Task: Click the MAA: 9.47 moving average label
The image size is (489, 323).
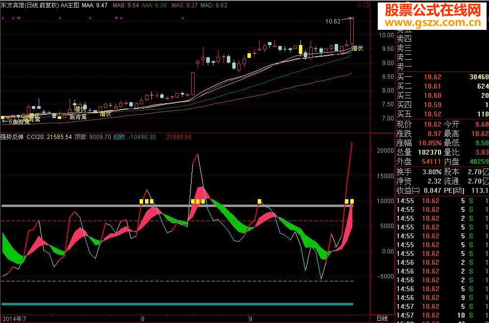Action: point(95,5)
